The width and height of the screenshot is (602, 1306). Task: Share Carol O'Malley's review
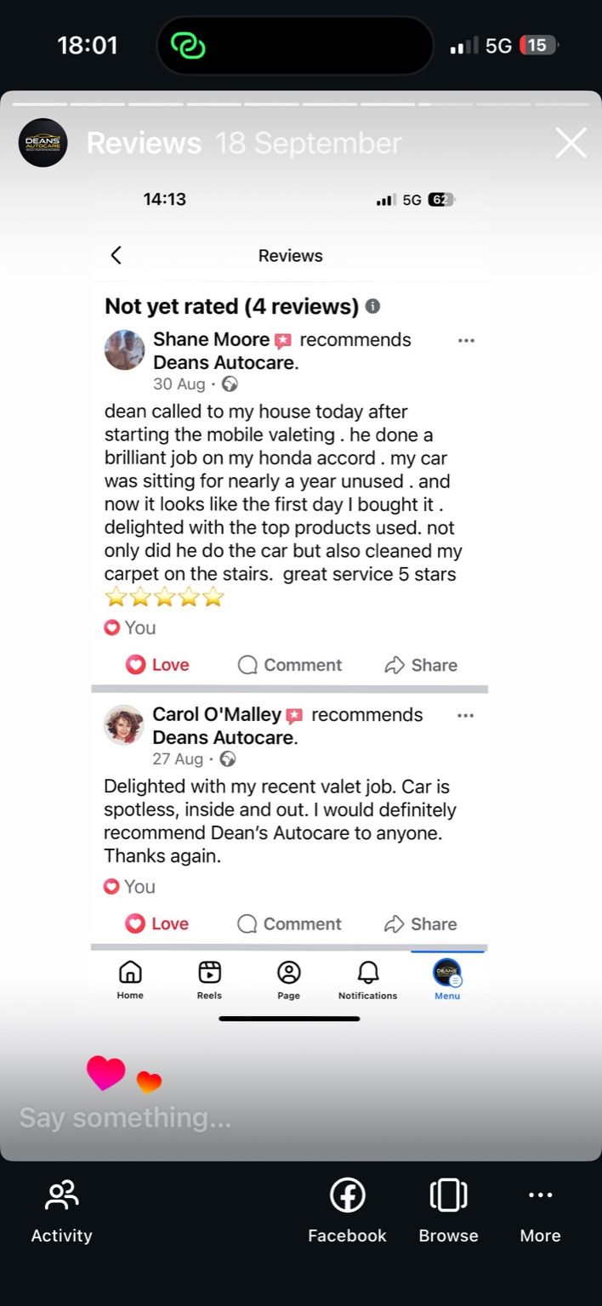coord(420,923)
